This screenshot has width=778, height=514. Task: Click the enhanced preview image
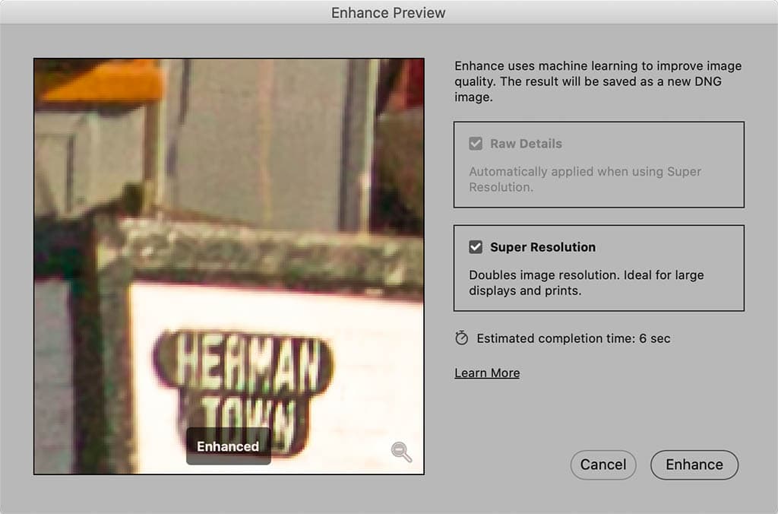tap(229, 266)
